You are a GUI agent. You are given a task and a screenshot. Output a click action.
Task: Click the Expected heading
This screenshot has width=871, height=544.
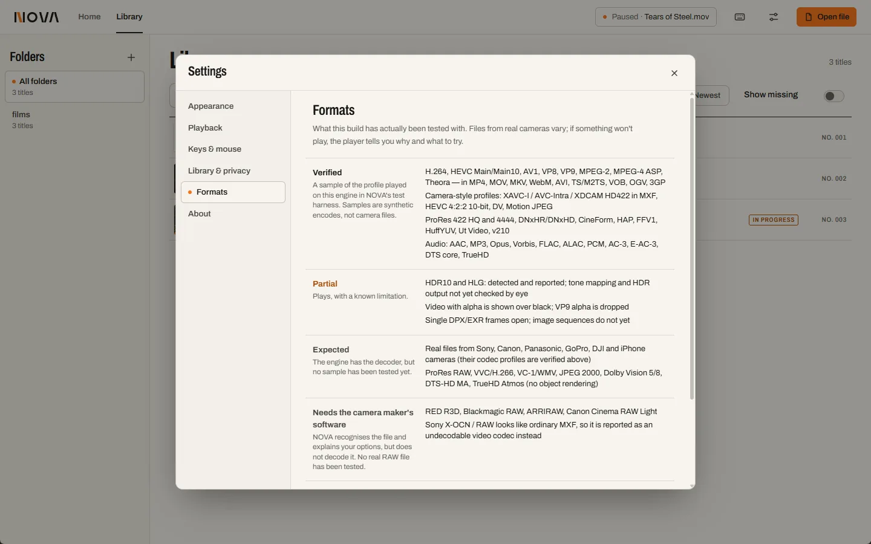click(x=331, y=350)
